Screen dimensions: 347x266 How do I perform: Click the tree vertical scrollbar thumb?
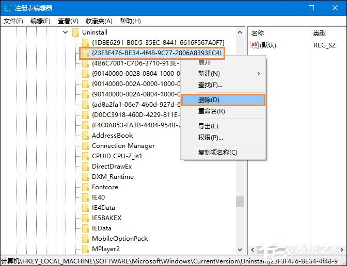click(x=240, y=202)
